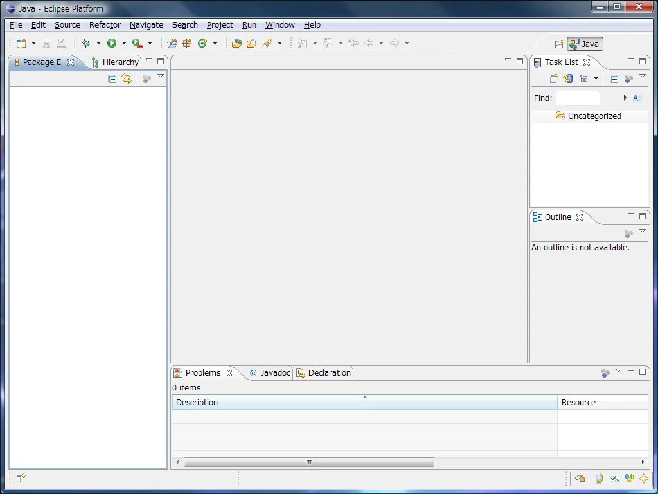The image size is (658, 494).
Task: Click the Overview globe icon in status bar
Action: [600, 479]
